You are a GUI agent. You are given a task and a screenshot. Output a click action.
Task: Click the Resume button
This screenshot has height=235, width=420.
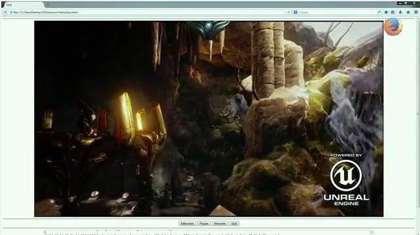tap(220, 223)
